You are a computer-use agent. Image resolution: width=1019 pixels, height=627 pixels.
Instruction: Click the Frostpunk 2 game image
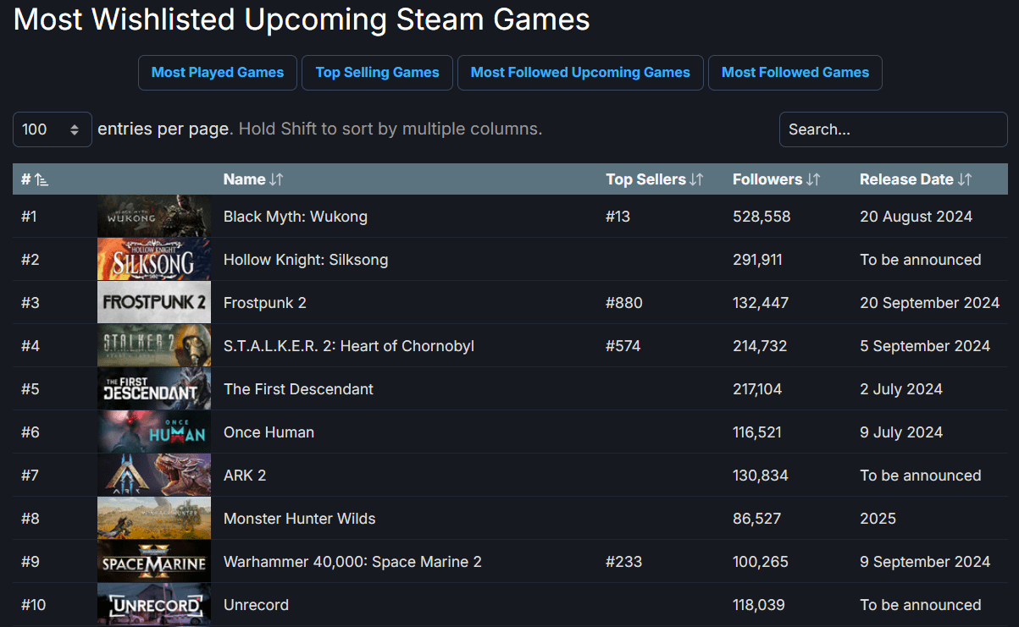pyautogui.click(x=154, y=302)
